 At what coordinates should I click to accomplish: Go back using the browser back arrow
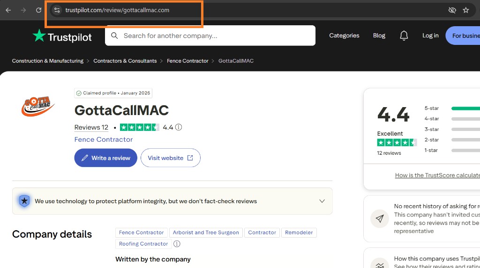pos(8,10)
